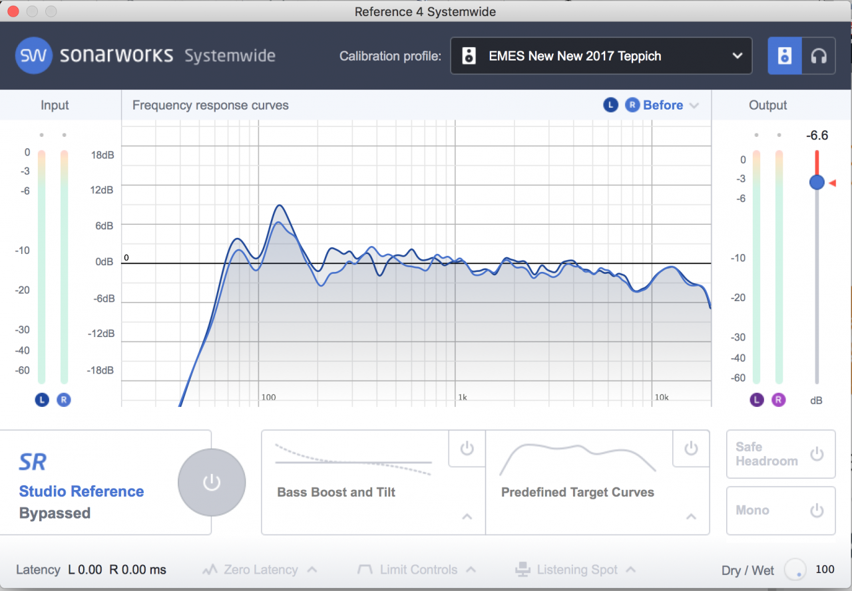Screen dimensions: 852x591
Task: Click the Zero Latency waveform icon
Action: tap(210, 570)
